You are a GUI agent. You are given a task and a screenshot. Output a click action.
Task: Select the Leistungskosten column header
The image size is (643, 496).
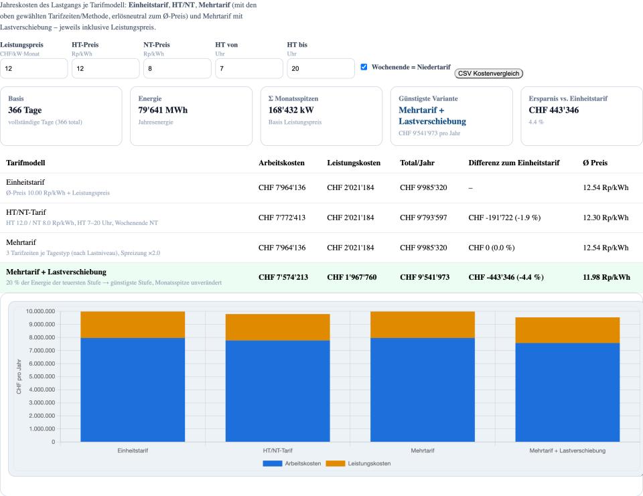[354, 163]
